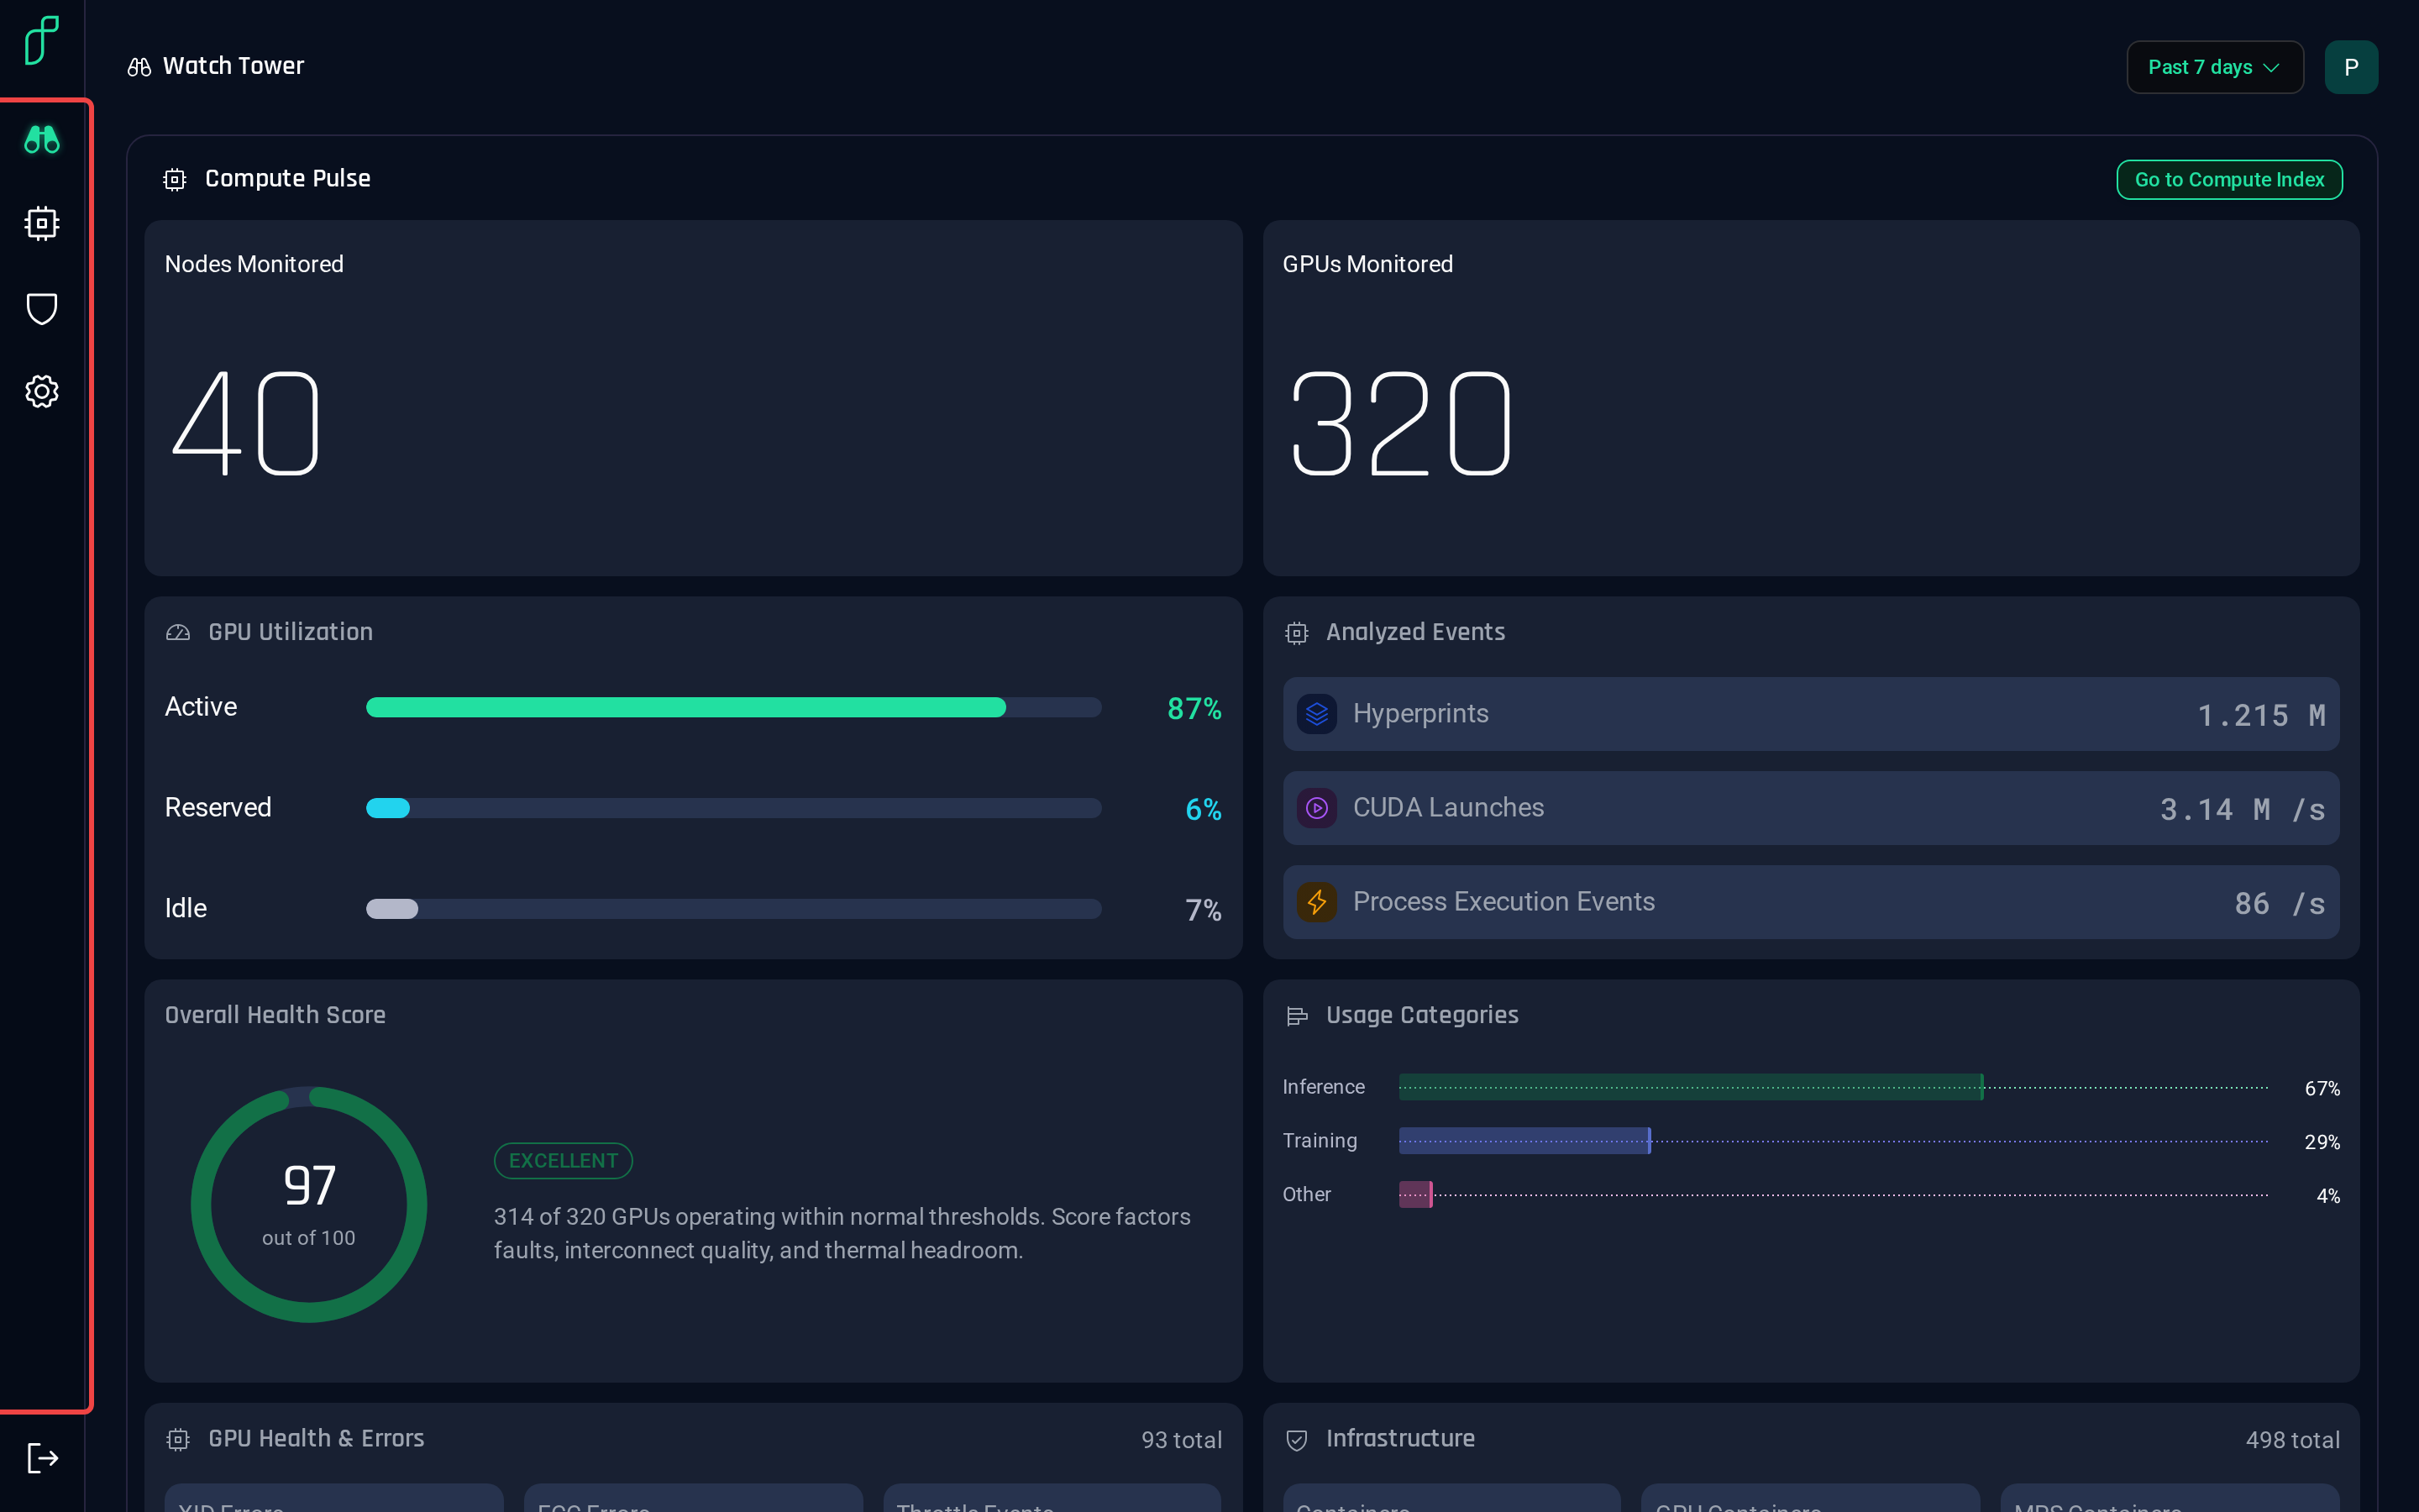Click the Process Execution Events lightning icon
Viewport: 2419px width, 1512px height.
point(1316,902)
